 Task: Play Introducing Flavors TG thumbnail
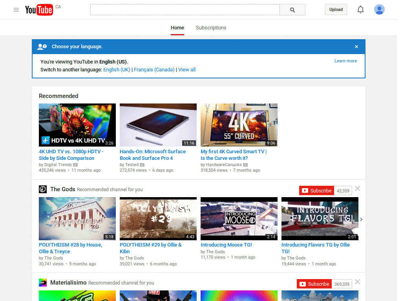click(320, 219)
